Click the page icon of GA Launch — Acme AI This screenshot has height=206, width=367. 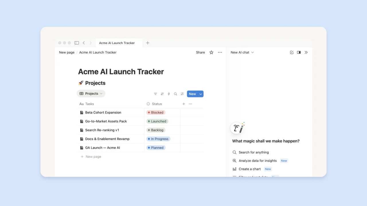82,148
